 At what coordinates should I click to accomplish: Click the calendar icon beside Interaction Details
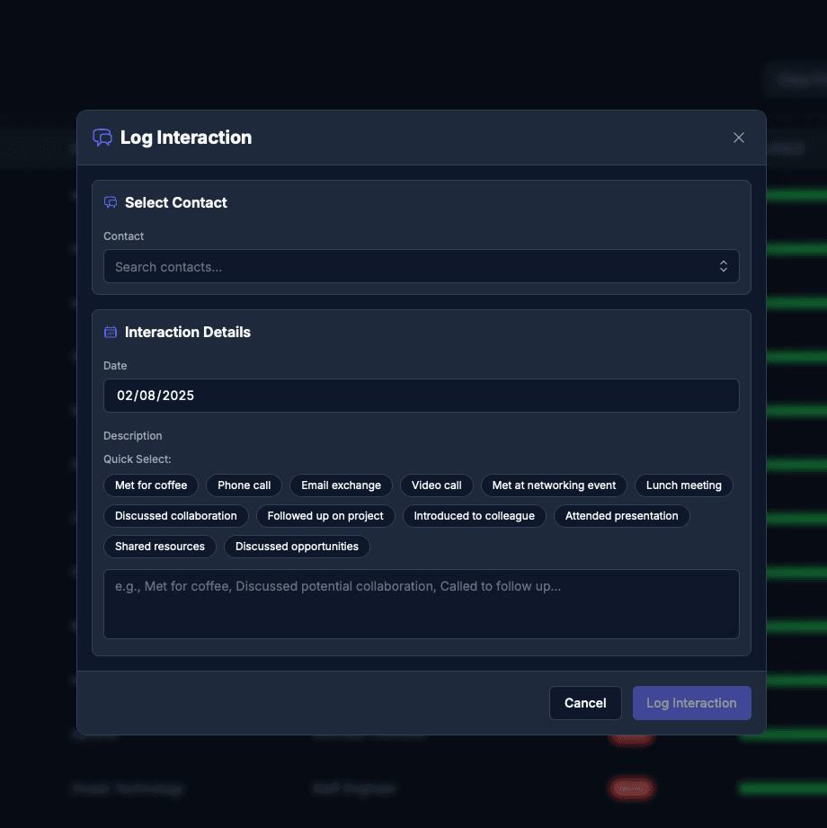111,333
